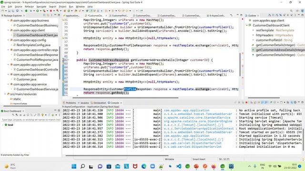Collapse the com.appdev.app.config package

(x=8, y=40)
